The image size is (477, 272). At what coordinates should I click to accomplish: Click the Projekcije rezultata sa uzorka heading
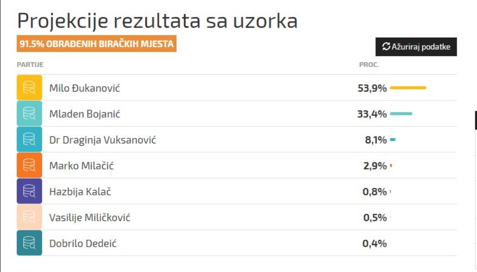pos(157,21)
